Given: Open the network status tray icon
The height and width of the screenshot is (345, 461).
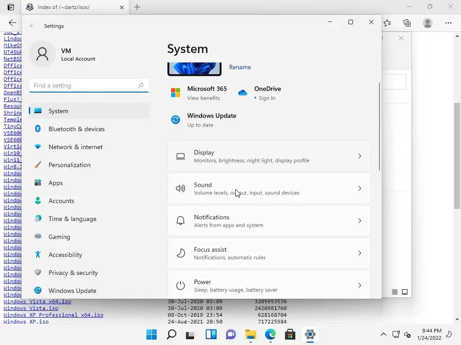Looking at the screenshot, I should pos(396,334).
